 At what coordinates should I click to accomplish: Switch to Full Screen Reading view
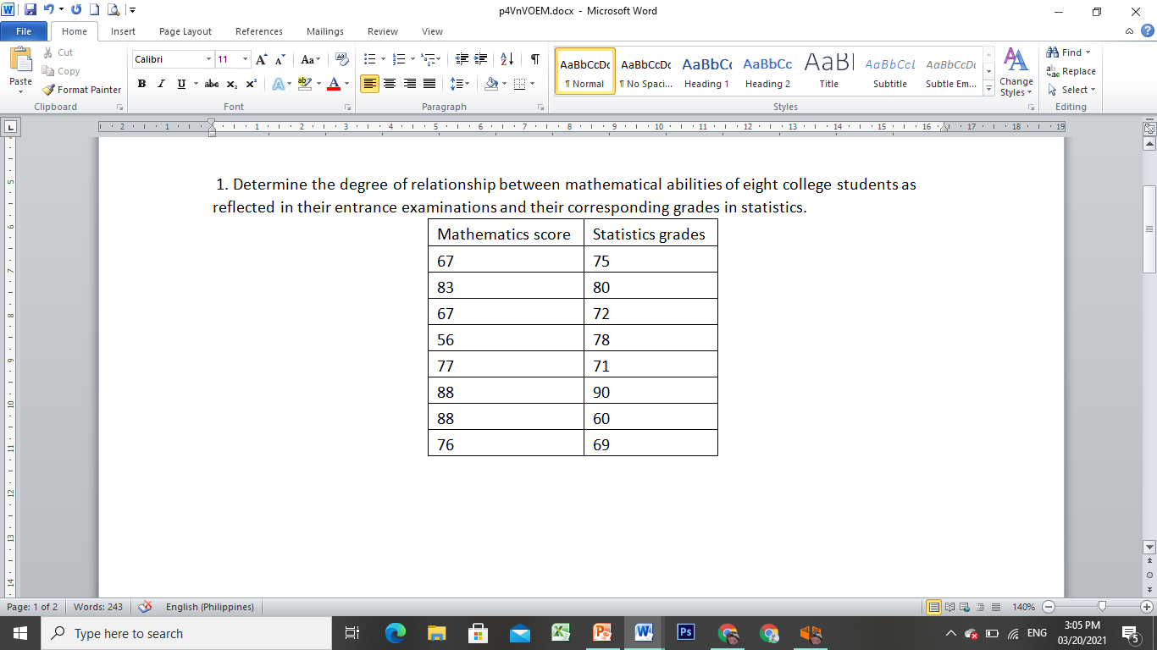[x=950, y=607]
